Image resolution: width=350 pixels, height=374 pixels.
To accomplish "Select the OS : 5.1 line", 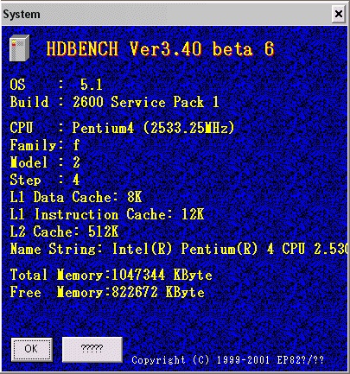I will click(56, 85).
